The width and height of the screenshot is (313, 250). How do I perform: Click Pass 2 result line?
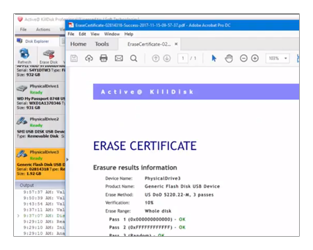pyautogui.click(x=147, y=227)
